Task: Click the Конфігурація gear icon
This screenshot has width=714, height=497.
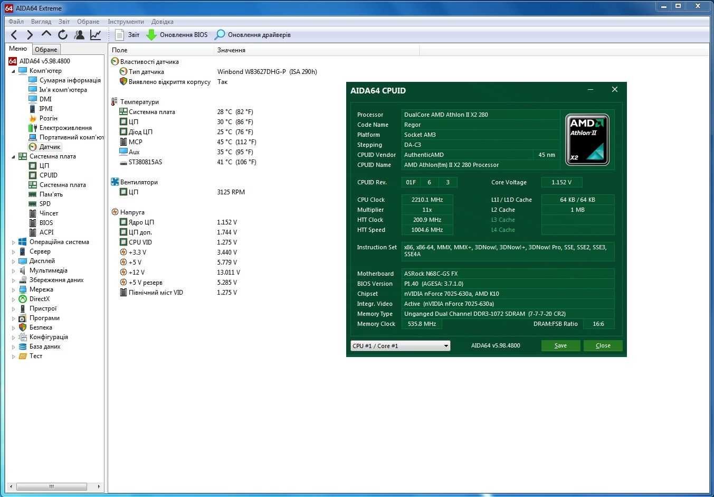Action: [x=23, y=337]
